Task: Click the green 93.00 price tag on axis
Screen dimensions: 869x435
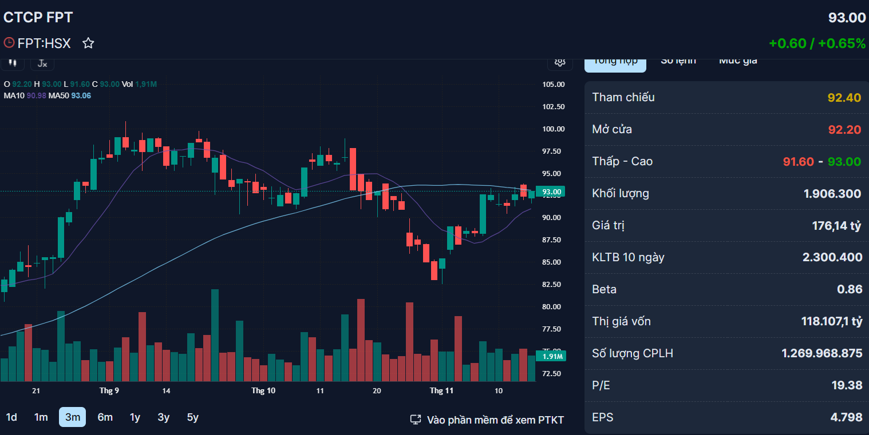Action: tap(551, 191)
